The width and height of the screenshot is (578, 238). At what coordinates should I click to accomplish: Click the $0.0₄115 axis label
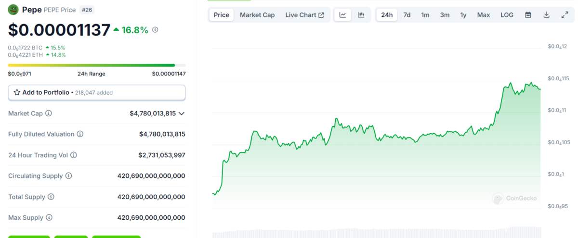pos(558,78)
